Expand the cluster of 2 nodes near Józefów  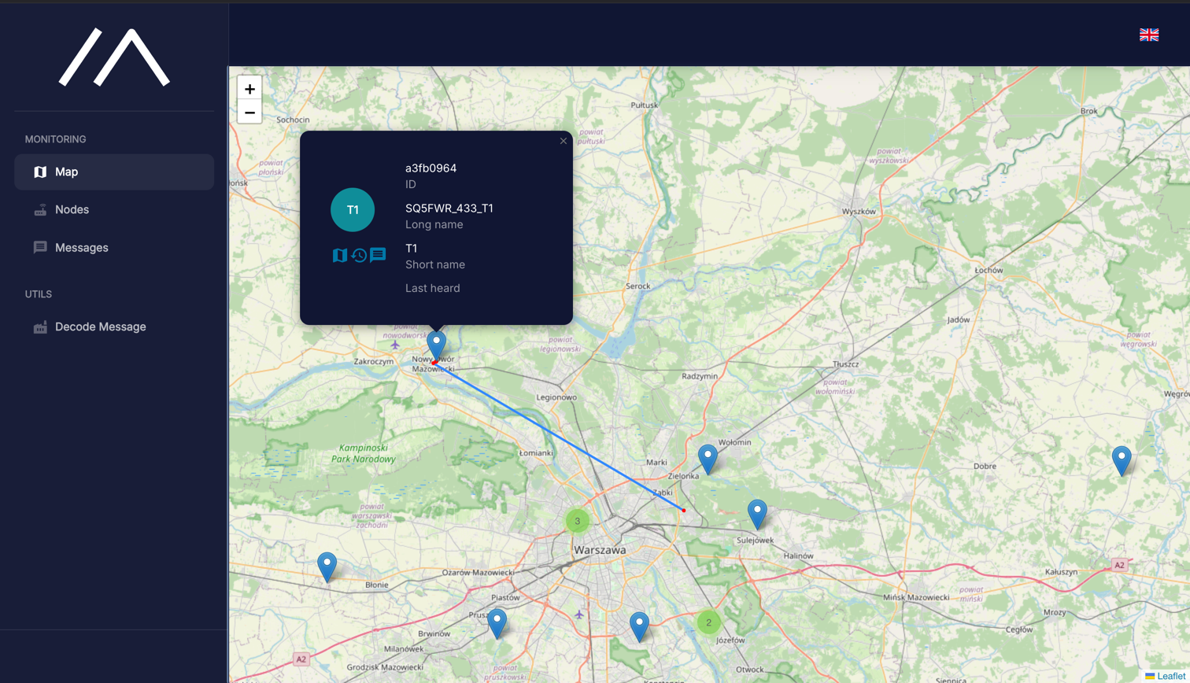pyautogui.click(x=708, y=622)
